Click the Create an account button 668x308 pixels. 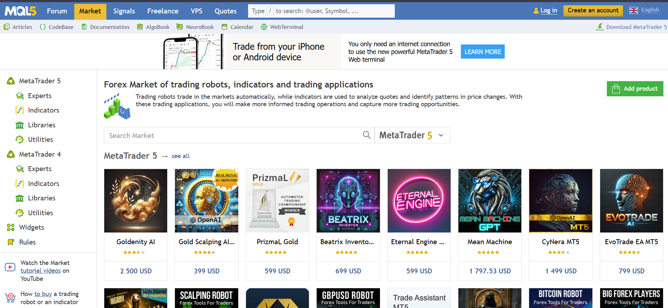pos(593,11)
